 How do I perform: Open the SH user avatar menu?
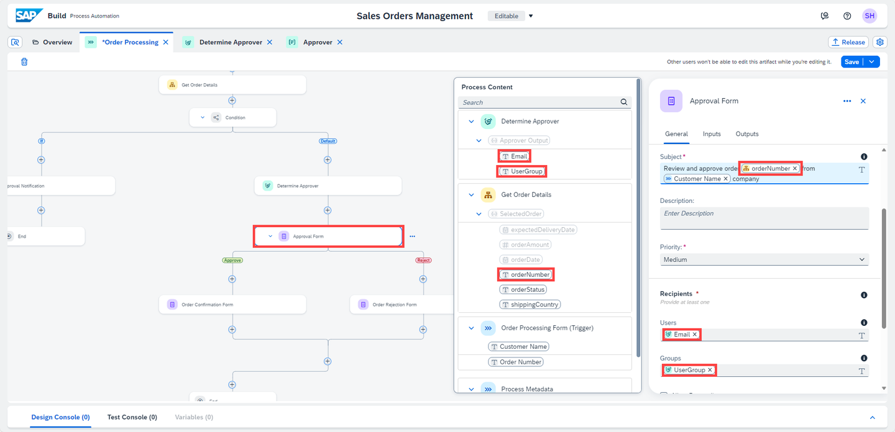tap(870, 16)
